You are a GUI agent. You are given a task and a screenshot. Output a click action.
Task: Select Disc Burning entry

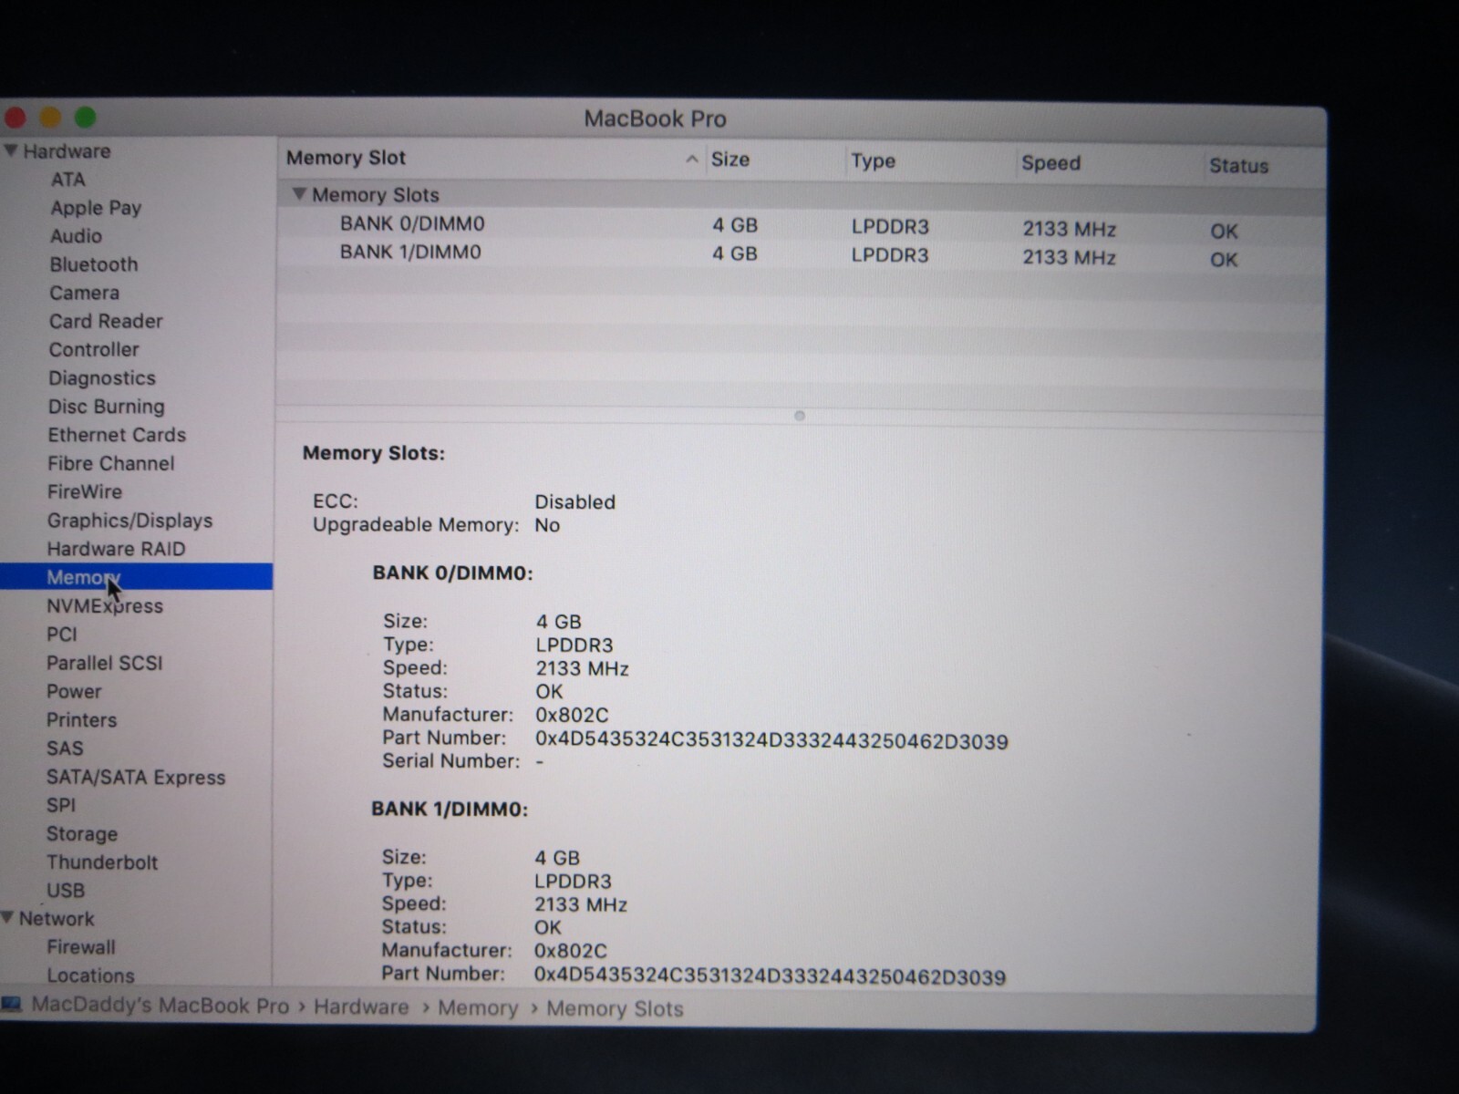pyautogui.click(x=107, y=406)
